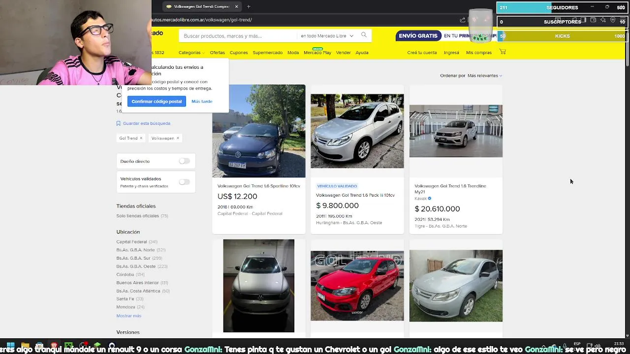Viewport: 630px width, 354px height.
Task: Select the Vender menu item
Action: tap(343, 53)
